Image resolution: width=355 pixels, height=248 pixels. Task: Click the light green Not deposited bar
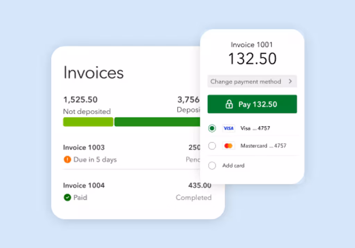tap(88, 122)
